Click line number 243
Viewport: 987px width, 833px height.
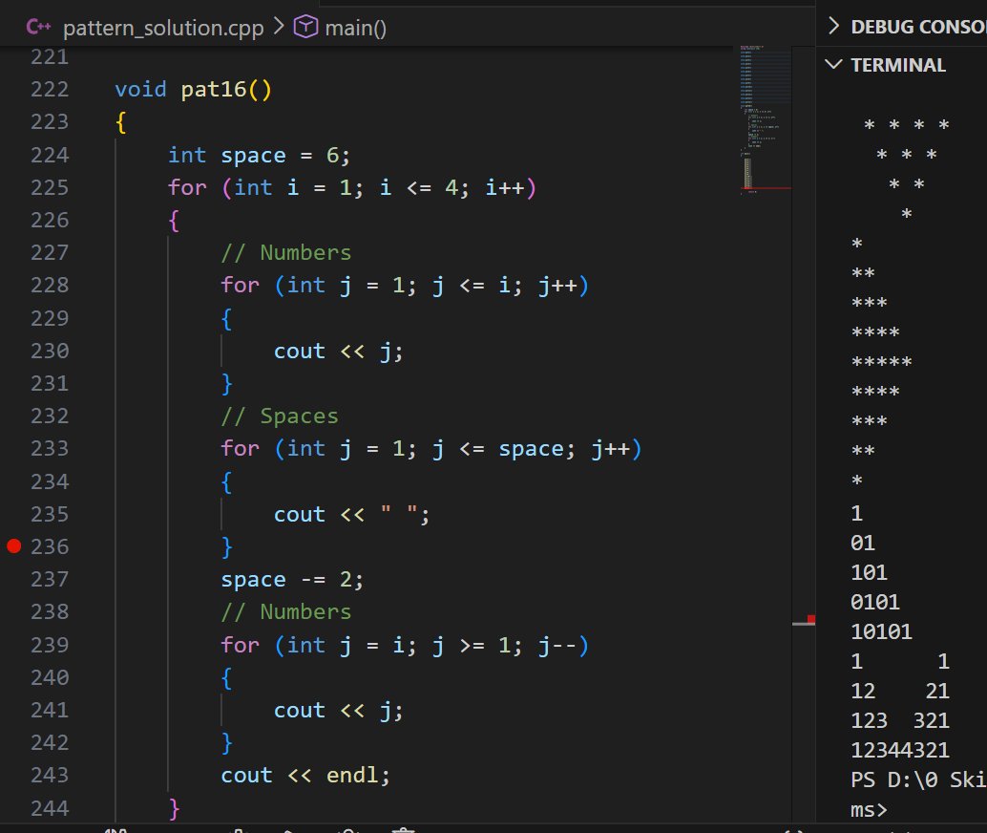click(x=49, y=775)
